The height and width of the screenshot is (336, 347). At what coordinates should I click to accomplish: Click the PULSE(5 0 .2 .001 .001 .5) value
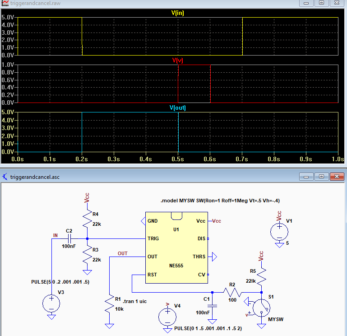point(60,282)
